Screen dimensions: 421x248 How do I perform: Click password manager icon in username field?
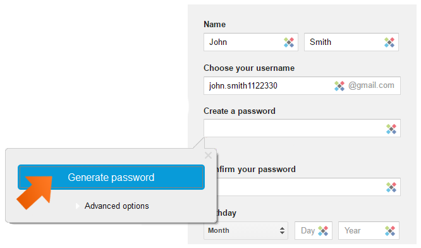pyautogui.click(x=339, y=86)
